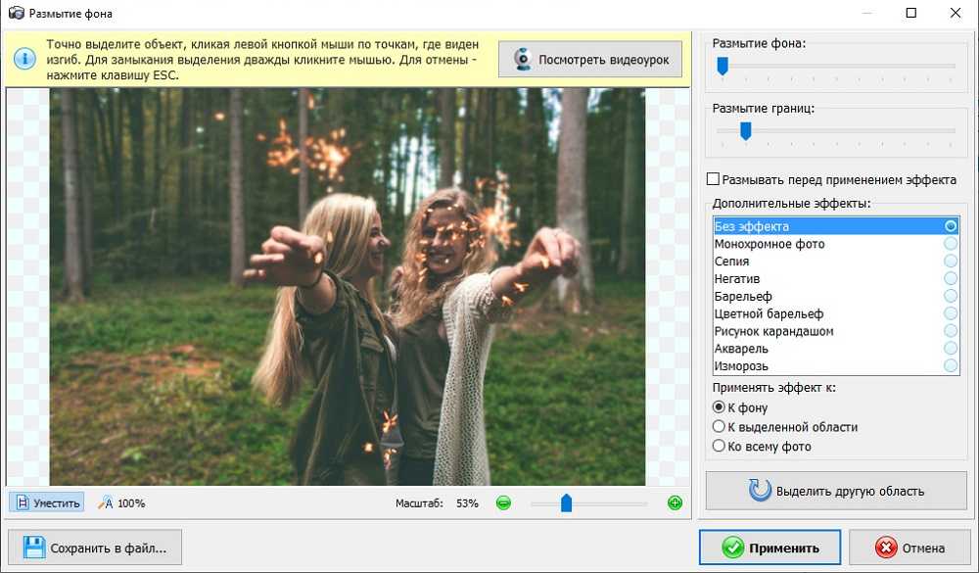This screenshot has width=979, height=573.
Task: Enable Размывать перед применением эффекта checkbox
Action: pos(714,180)
